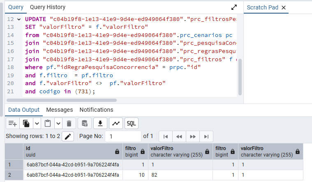
Task: Open the paste options dropdown arrow
Action: click(58, 123)
